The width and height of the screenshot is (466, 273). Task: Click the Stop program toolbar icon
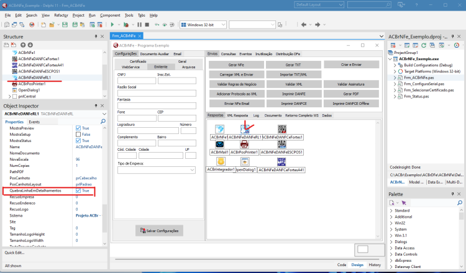[x=147, y=25]
